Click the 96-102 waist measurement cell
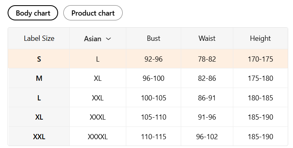Viewport: 293px width, 148px height. [207, 137]
